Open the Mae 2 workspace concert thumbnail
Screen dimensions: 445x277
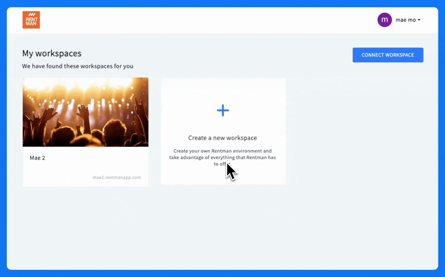(86, 112)
